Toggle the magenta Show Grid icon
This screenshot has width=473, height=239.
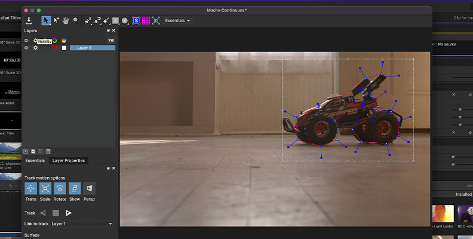[146, 20]
